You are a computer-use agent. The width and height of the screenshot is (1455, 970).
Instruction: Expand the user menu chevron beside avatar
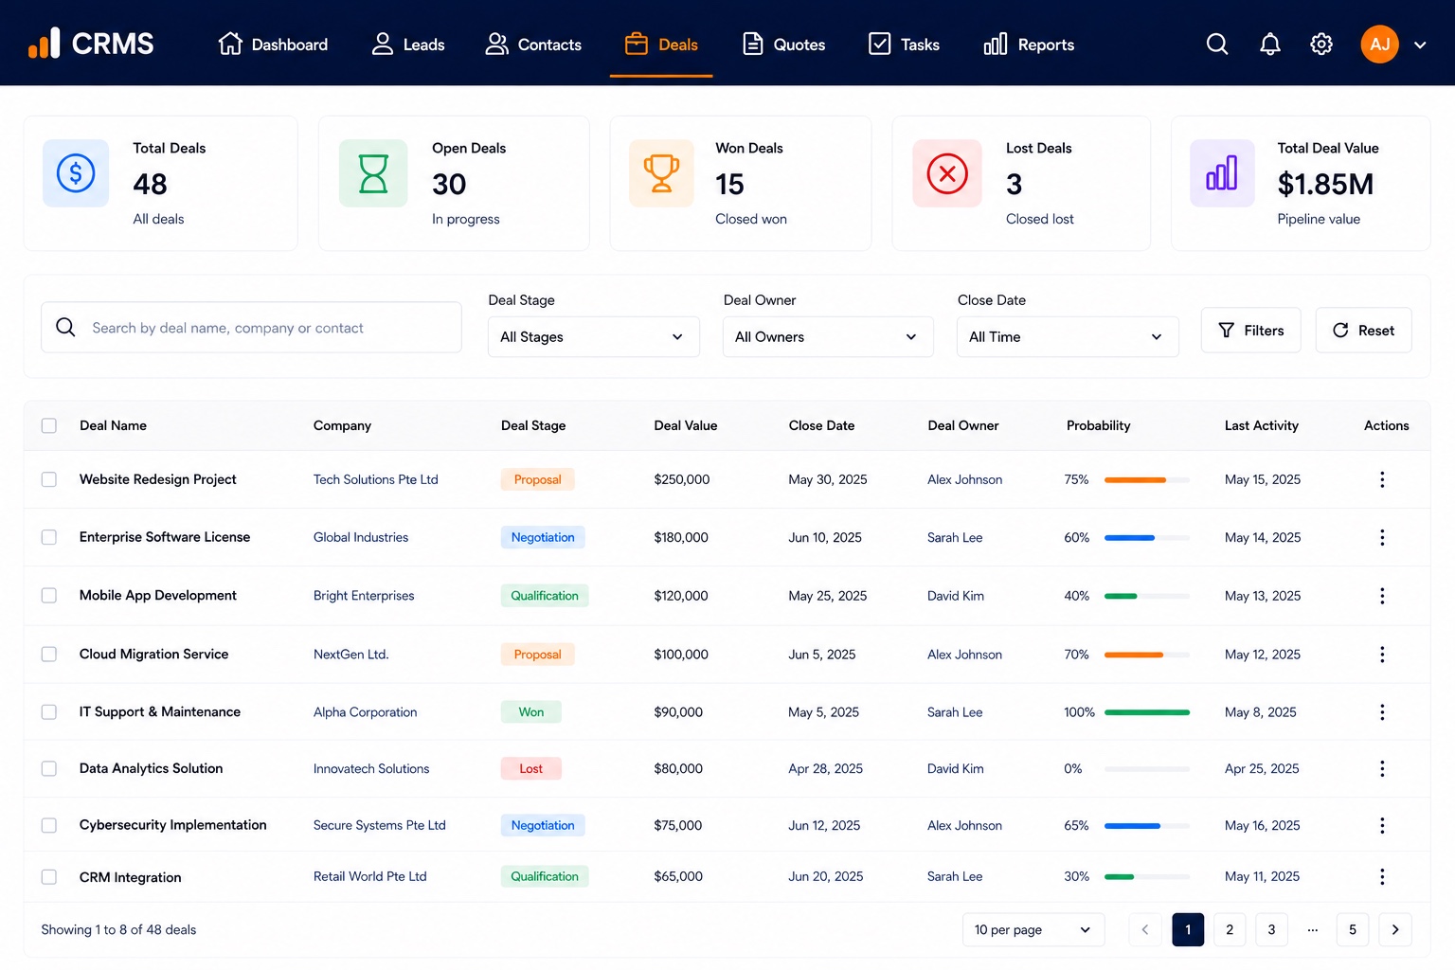[x=1420, y=45]
